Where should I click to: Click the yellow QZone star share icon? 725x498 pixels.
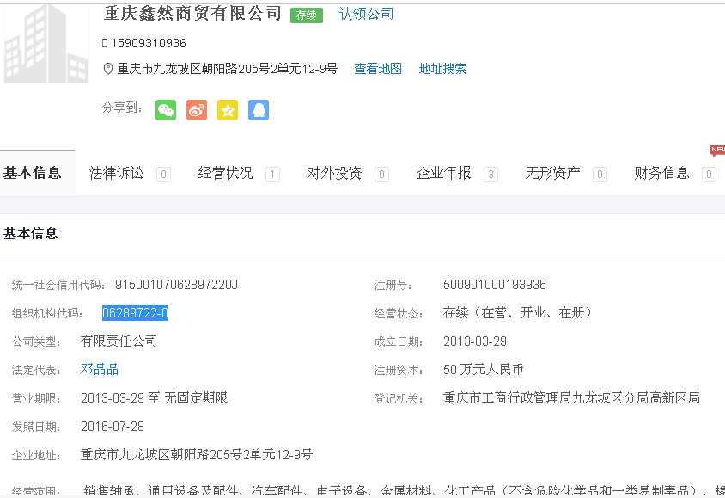tap(228, 110)
